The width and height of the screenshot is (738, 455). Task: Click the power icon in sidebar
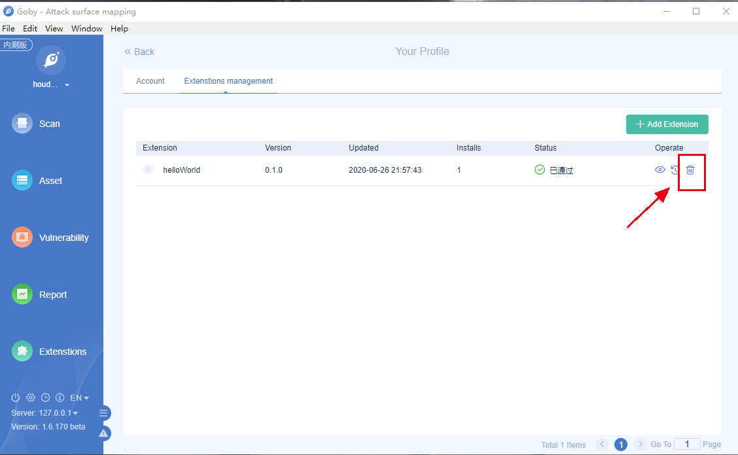coord(16,397)
